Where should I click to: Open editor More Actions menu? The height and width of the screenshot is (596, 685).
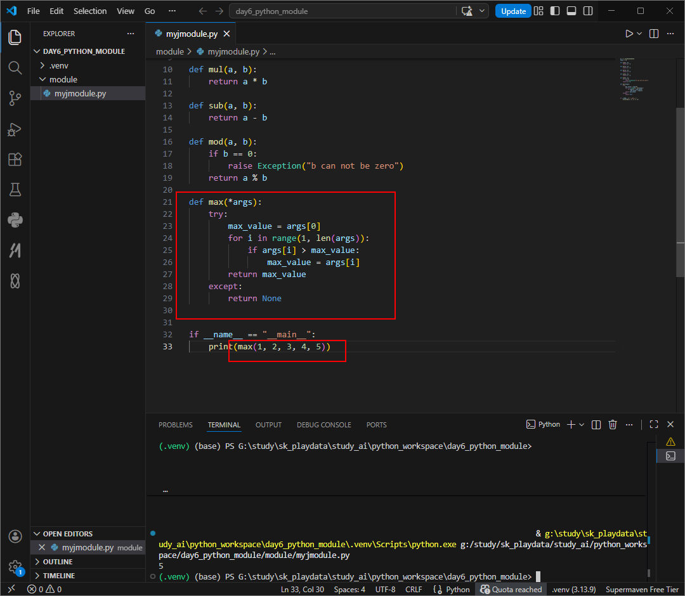[x=670, y=34]
